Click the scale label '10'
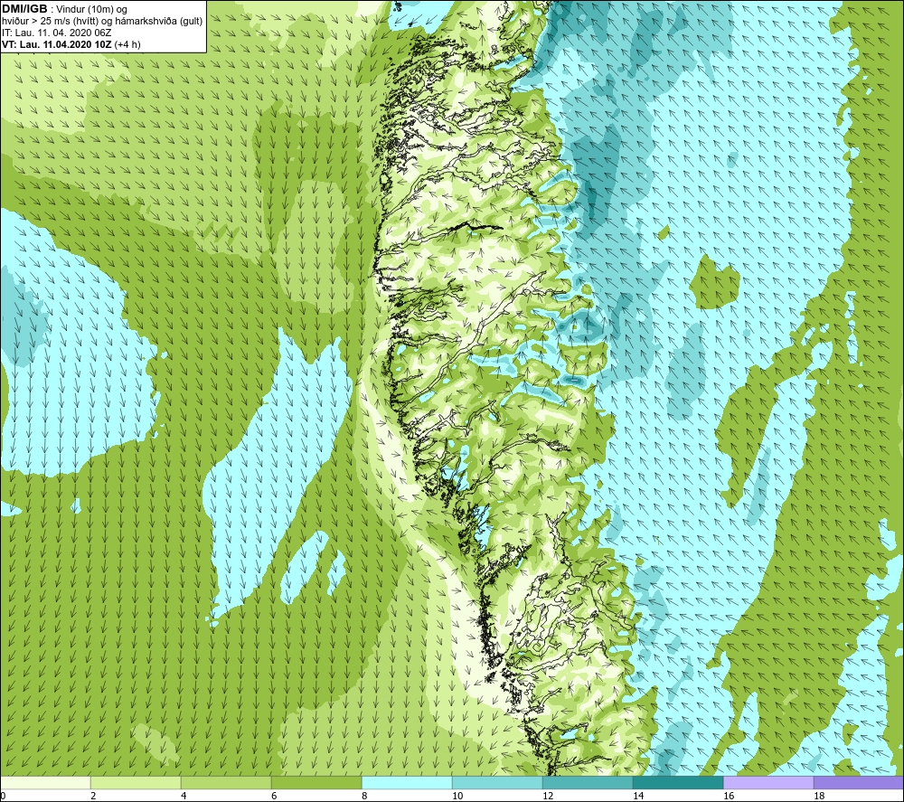 [x=457, y=797]
